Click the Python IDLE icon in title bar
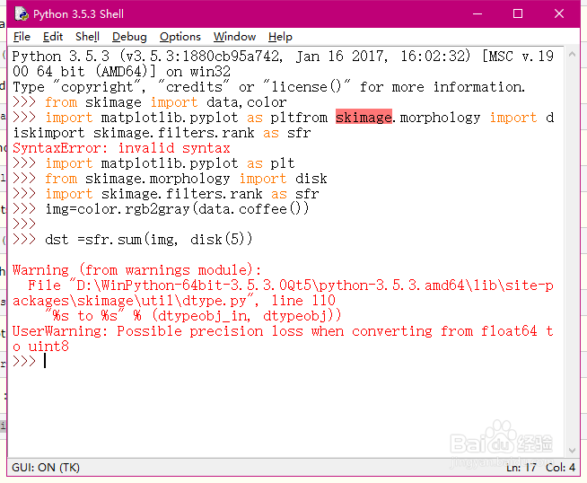This screenshot has width=587, height=483. point(22,13)
